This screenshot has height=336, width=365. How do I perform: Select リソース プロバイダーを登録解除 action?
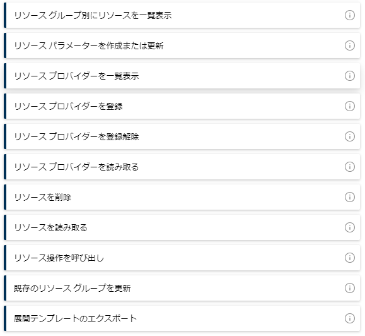point(182,136)
